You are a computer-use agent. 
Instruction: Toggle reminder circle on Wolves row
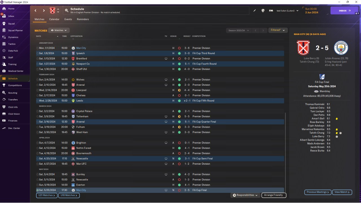(38, 80)
